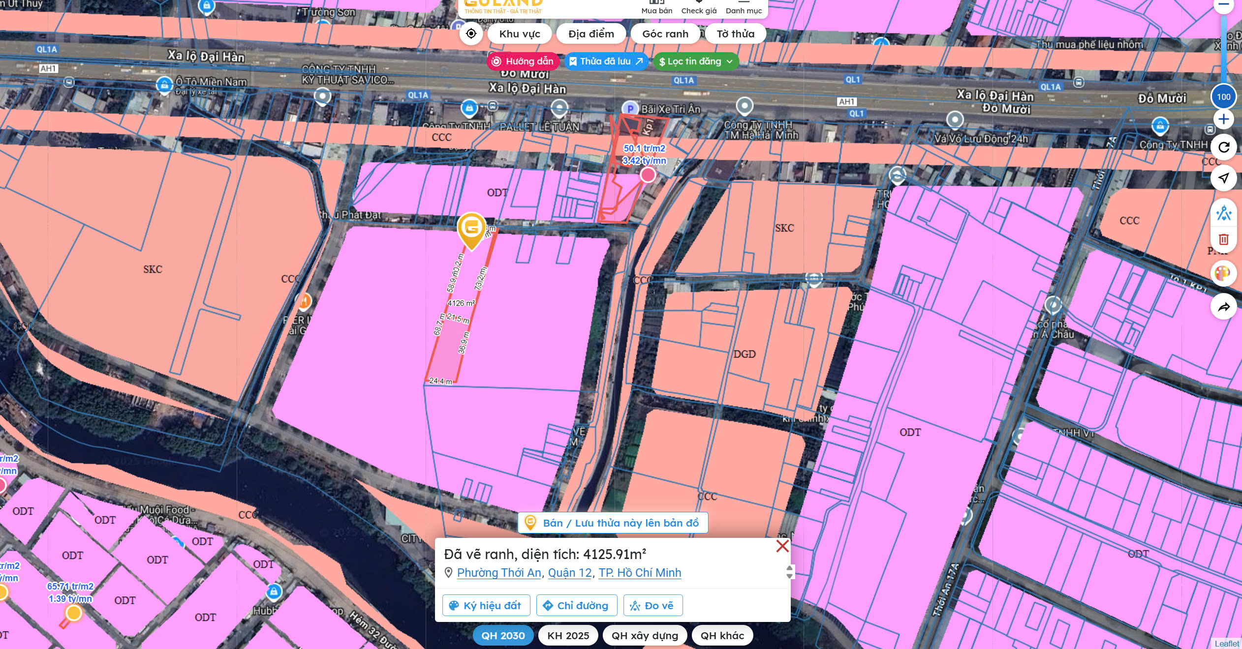Open the Tờ thửa selector
The height and width of the screenshot is (649, 1242).
pos(735,33)
